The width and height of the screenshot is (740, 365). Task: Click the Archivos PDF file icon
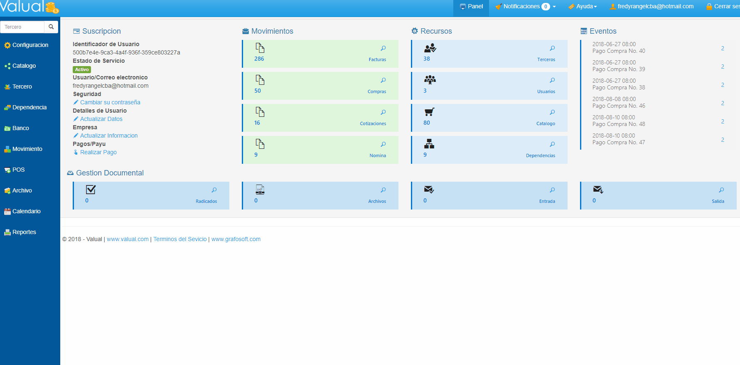260,190
